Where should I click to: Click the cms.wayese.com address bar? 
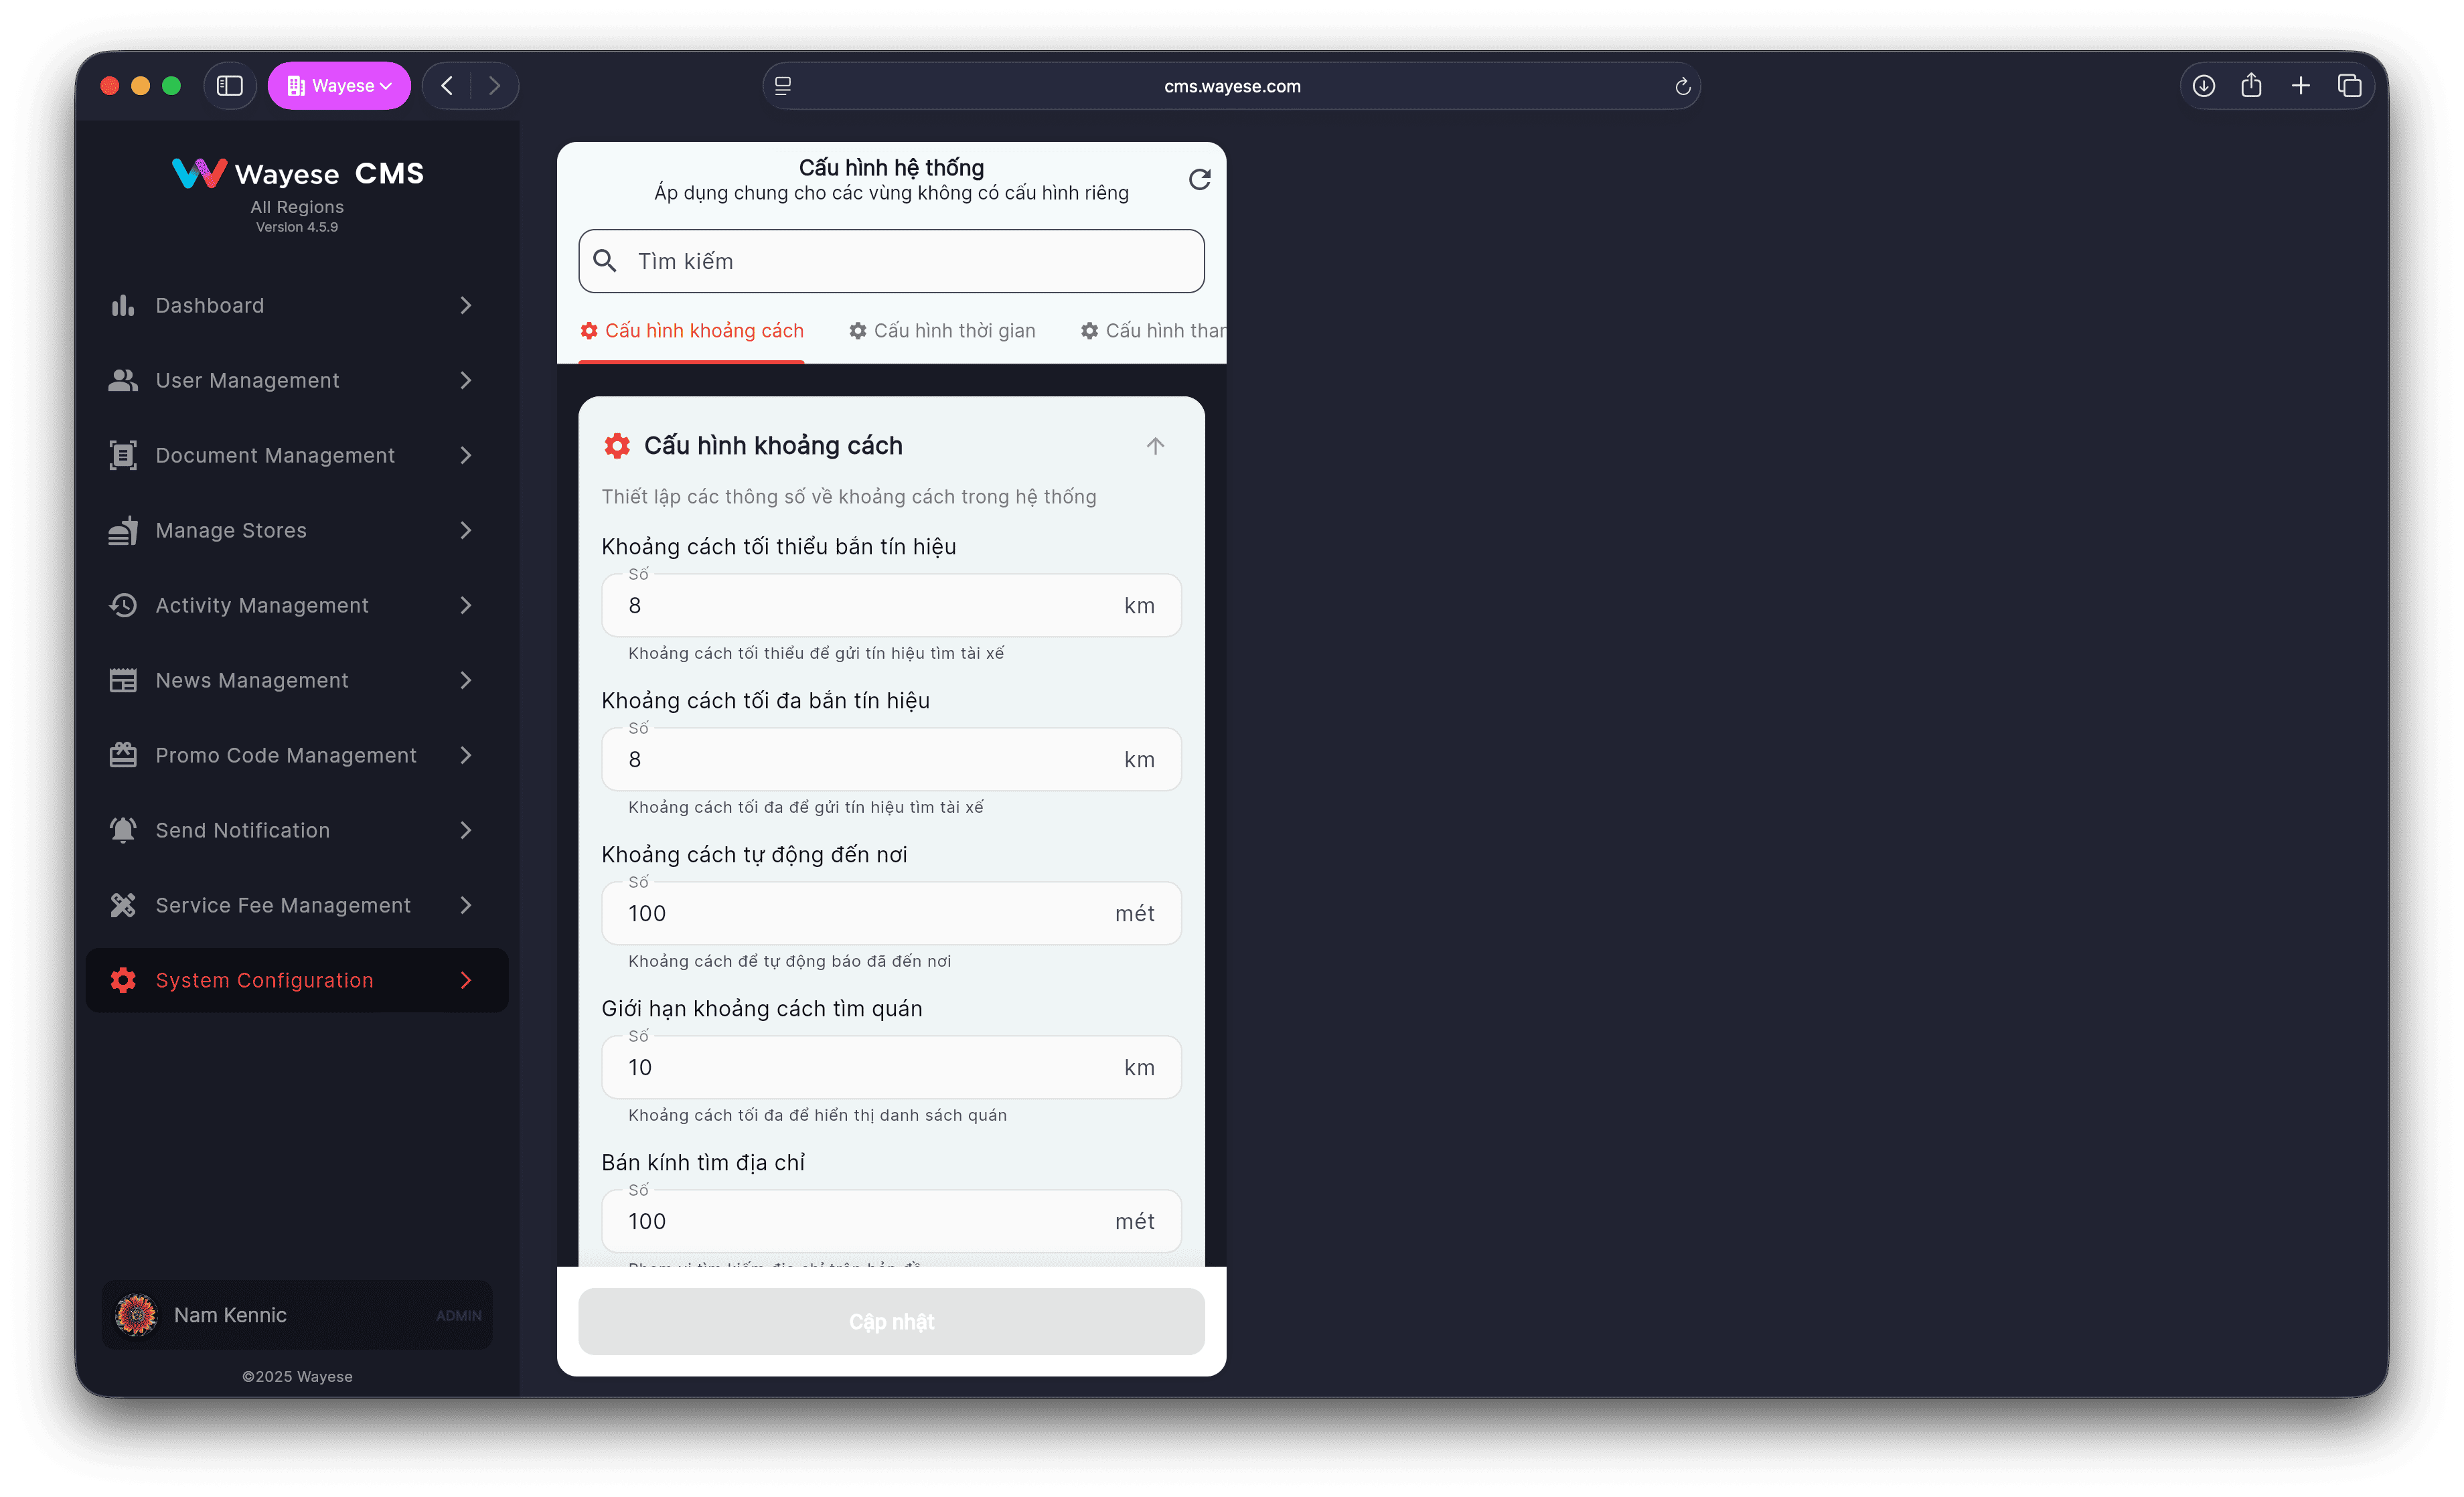click(x=1231, y=86)
